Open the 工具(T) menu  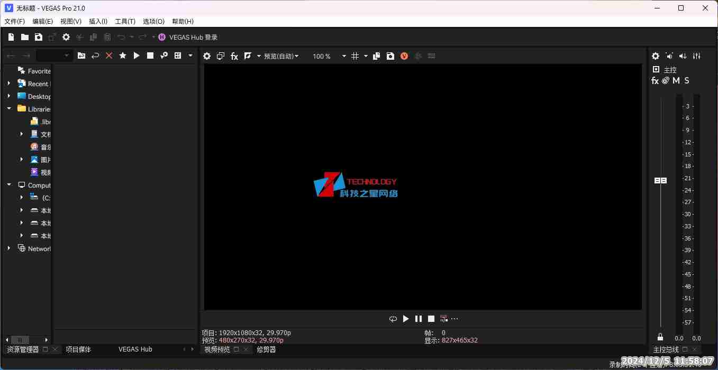[125, 21]
